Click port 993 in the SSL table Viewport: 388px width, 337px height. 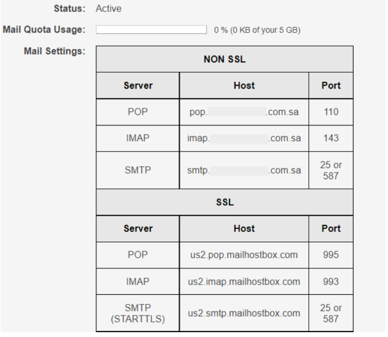pyautogui.click(x=331, y=282)
